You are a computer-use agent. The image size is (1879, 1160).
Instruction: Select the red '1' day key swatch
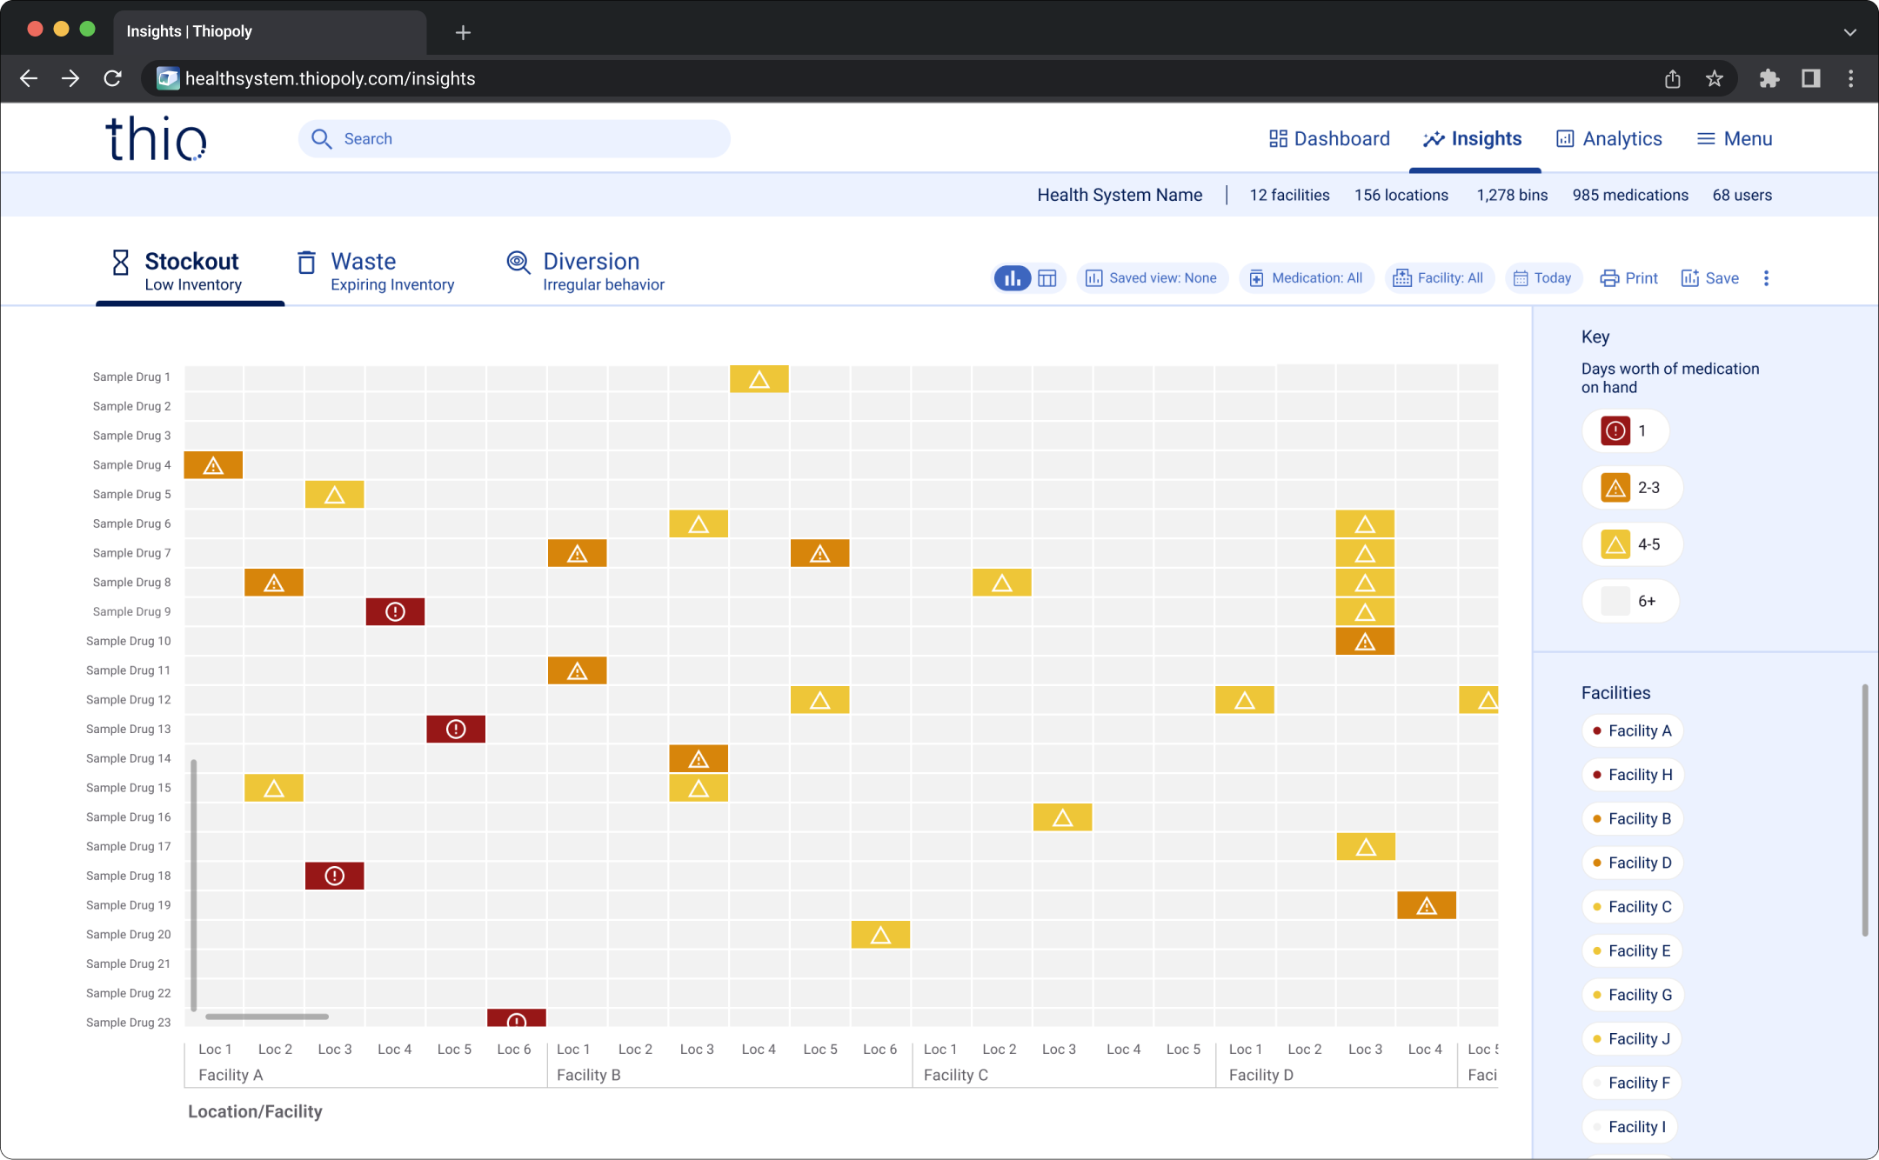[1615, 430]
